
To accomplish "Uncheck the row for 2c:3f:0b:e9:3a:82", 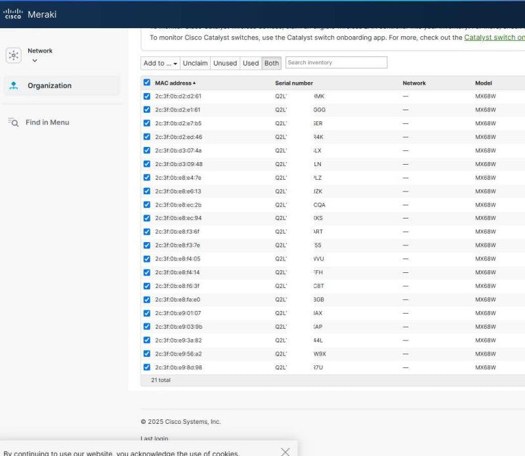I will point(146,340).
